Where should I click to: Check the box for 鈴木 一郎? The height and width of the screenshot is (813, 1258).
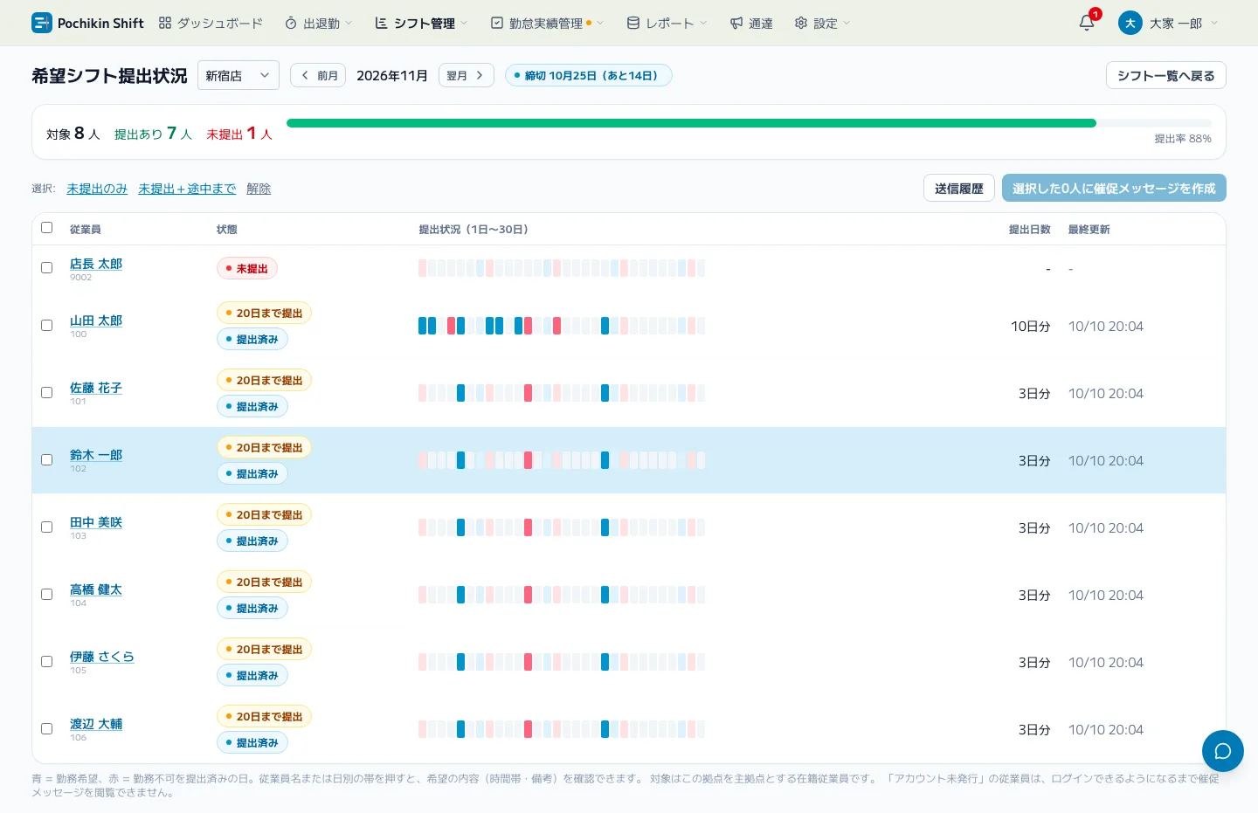(47, 460)
